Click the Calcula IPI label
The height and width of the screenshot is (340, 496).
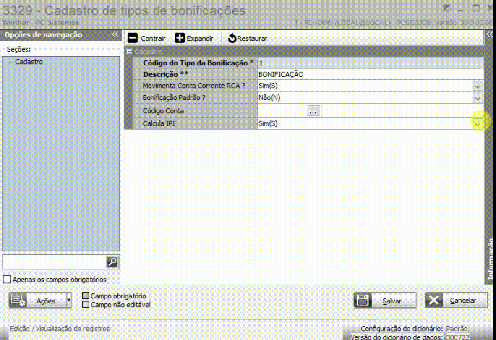tap(159, 123)
